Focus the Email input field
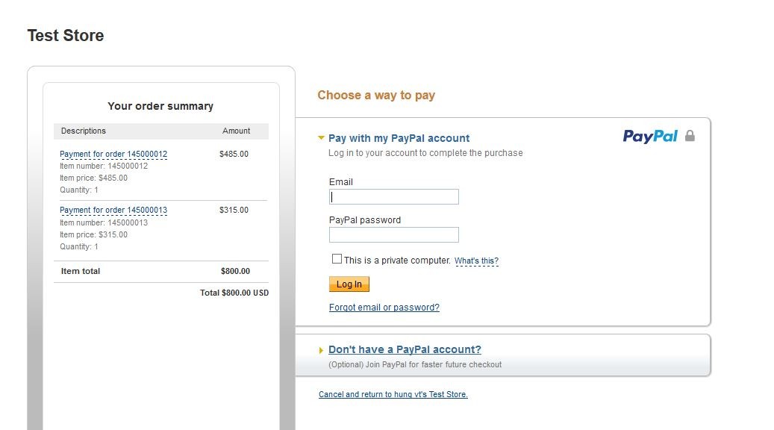The width and height of the screenshot is (774, 430). [x=394, y=196]
